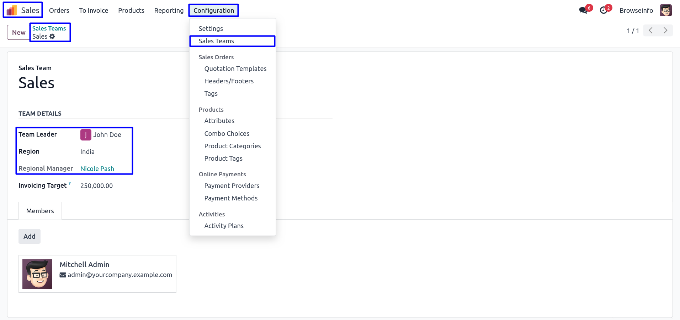Click John Doe's avatar badge
Image resolution: width=680 pixels, height=320 pixels.
click(x=86, y=135)
